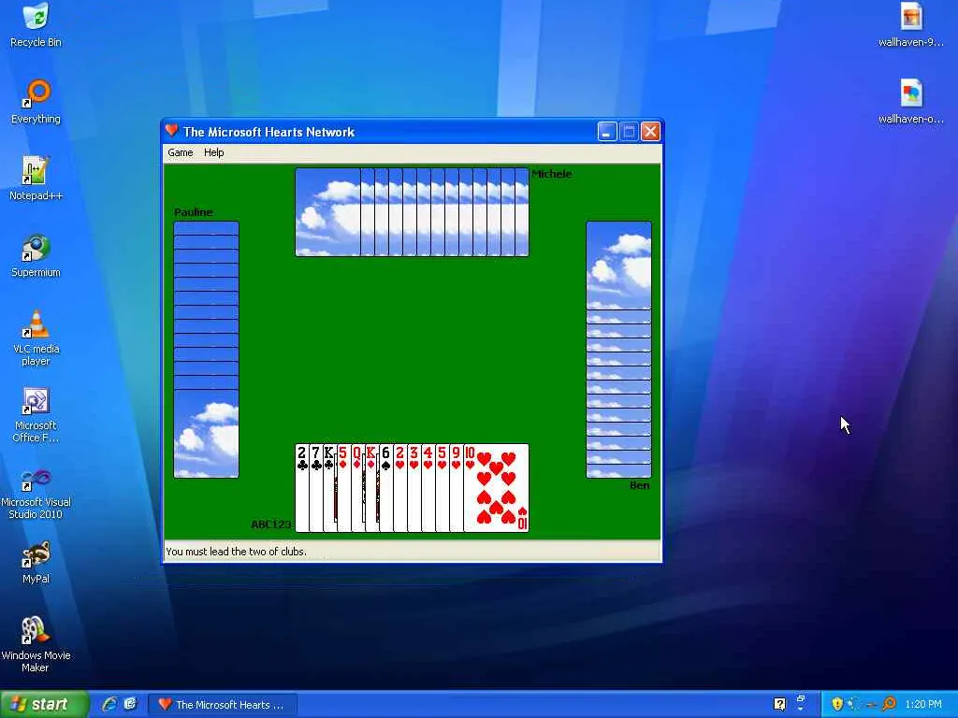This screenshot has height=718, width=958.
Task: Select the MyPal desktop shortcut
Action: 36,562
